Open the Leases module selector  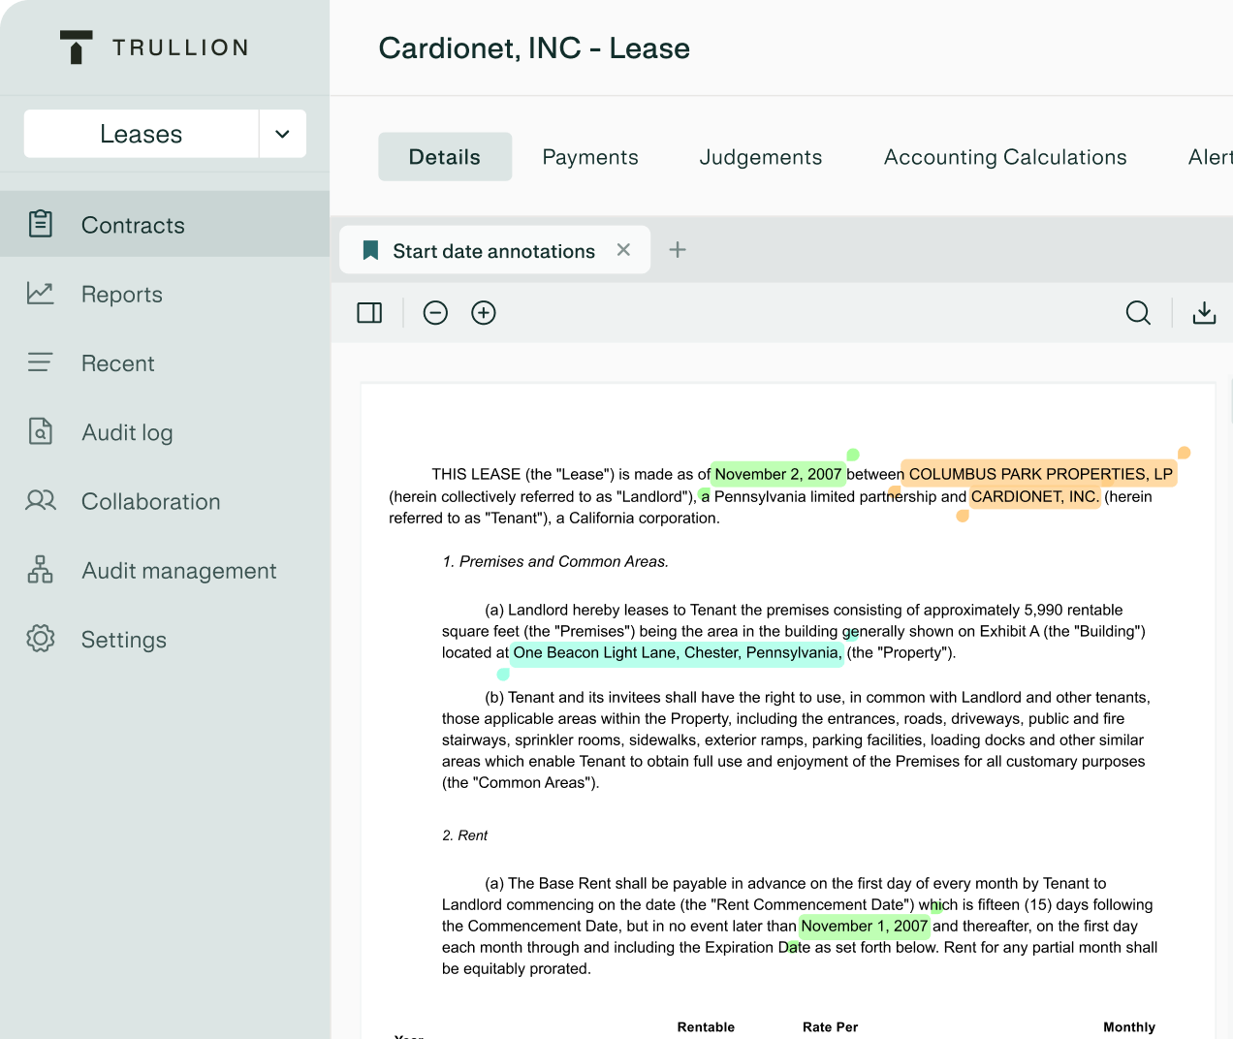142,134
